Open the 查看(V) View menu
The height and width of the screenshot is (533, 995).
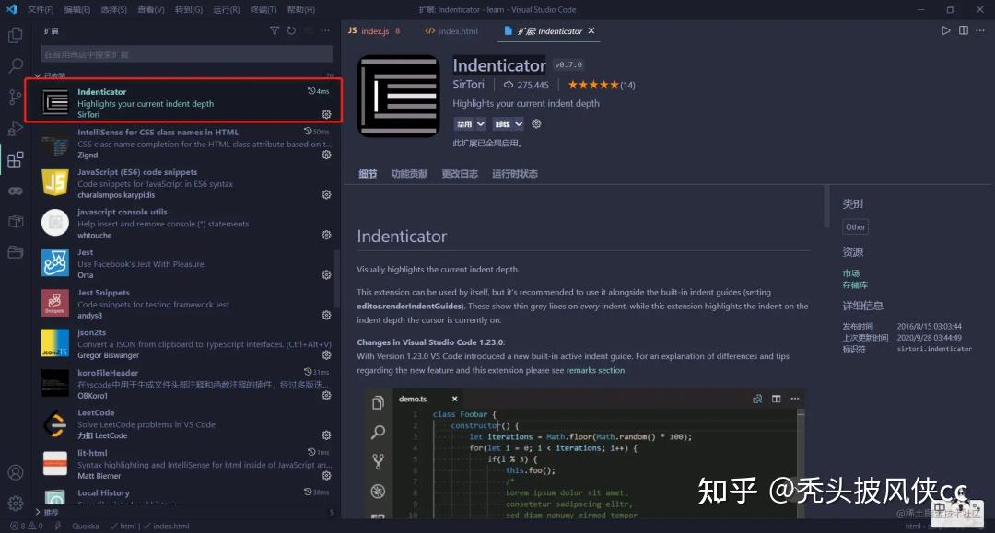point(151,9)
